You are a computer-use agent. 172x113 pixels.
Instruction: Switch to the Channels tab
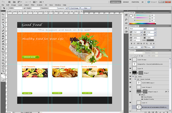(x=140, y=50)
